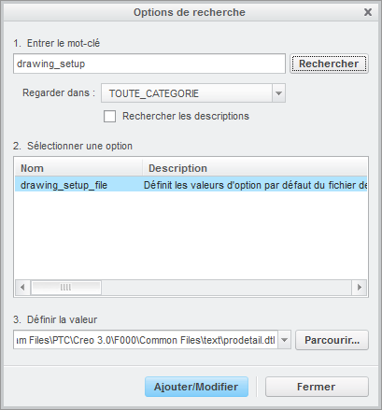Open the TOUTE_CATEGORIE combo box
This screenshot has height=410, width=382.
pyautogui.click(x=193, y=93)
